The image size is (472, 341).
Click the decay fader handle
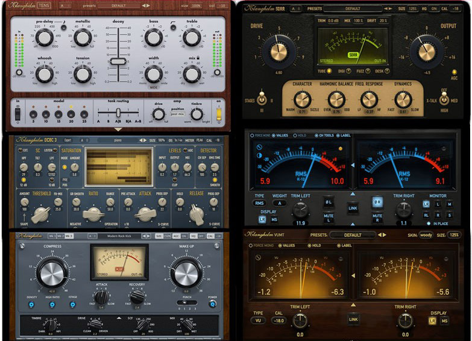118,61
